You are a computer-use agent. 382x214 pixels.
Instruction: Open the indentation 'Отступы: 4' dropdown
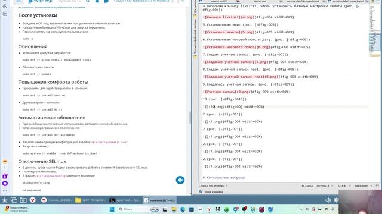click(324, 186)
